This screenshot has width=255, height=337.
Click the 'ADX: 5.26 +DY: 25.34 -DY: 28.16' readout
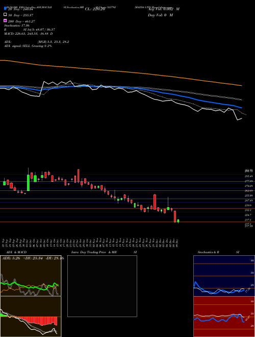tap(33, 258)
